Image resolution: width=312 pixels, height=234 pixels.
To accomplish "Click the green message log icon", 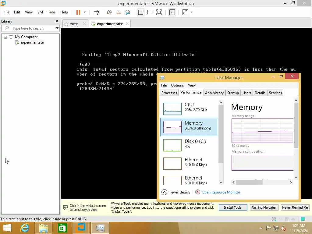I will coord(303,219).
